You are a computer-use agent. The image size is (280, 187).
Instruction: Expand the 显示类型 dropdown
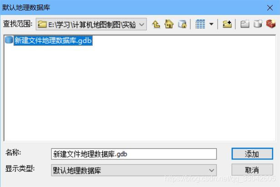134,170
